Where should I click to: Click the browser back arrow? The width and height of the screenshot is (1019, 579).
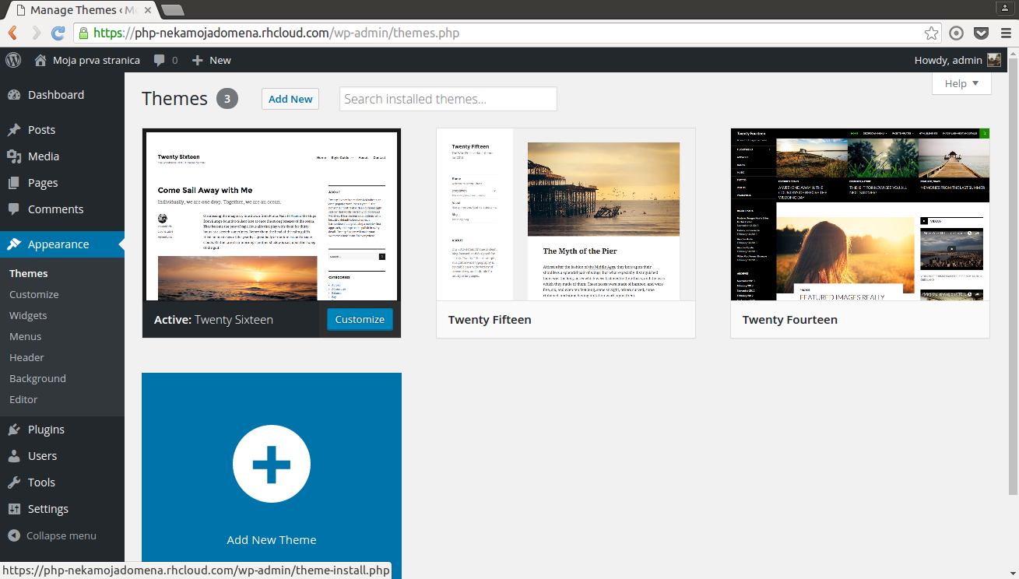click(x=12, y=33)
